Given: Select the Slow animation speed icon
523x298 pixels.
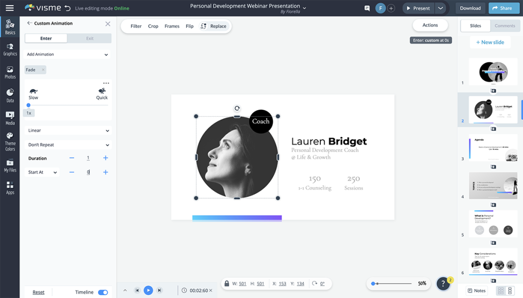Looking at the screenshot, I should 33,92.
